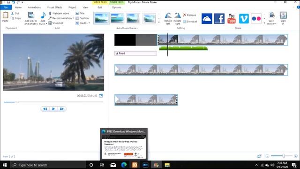
Task: Select the second AutoMovie theme
Action: [117, 18]
